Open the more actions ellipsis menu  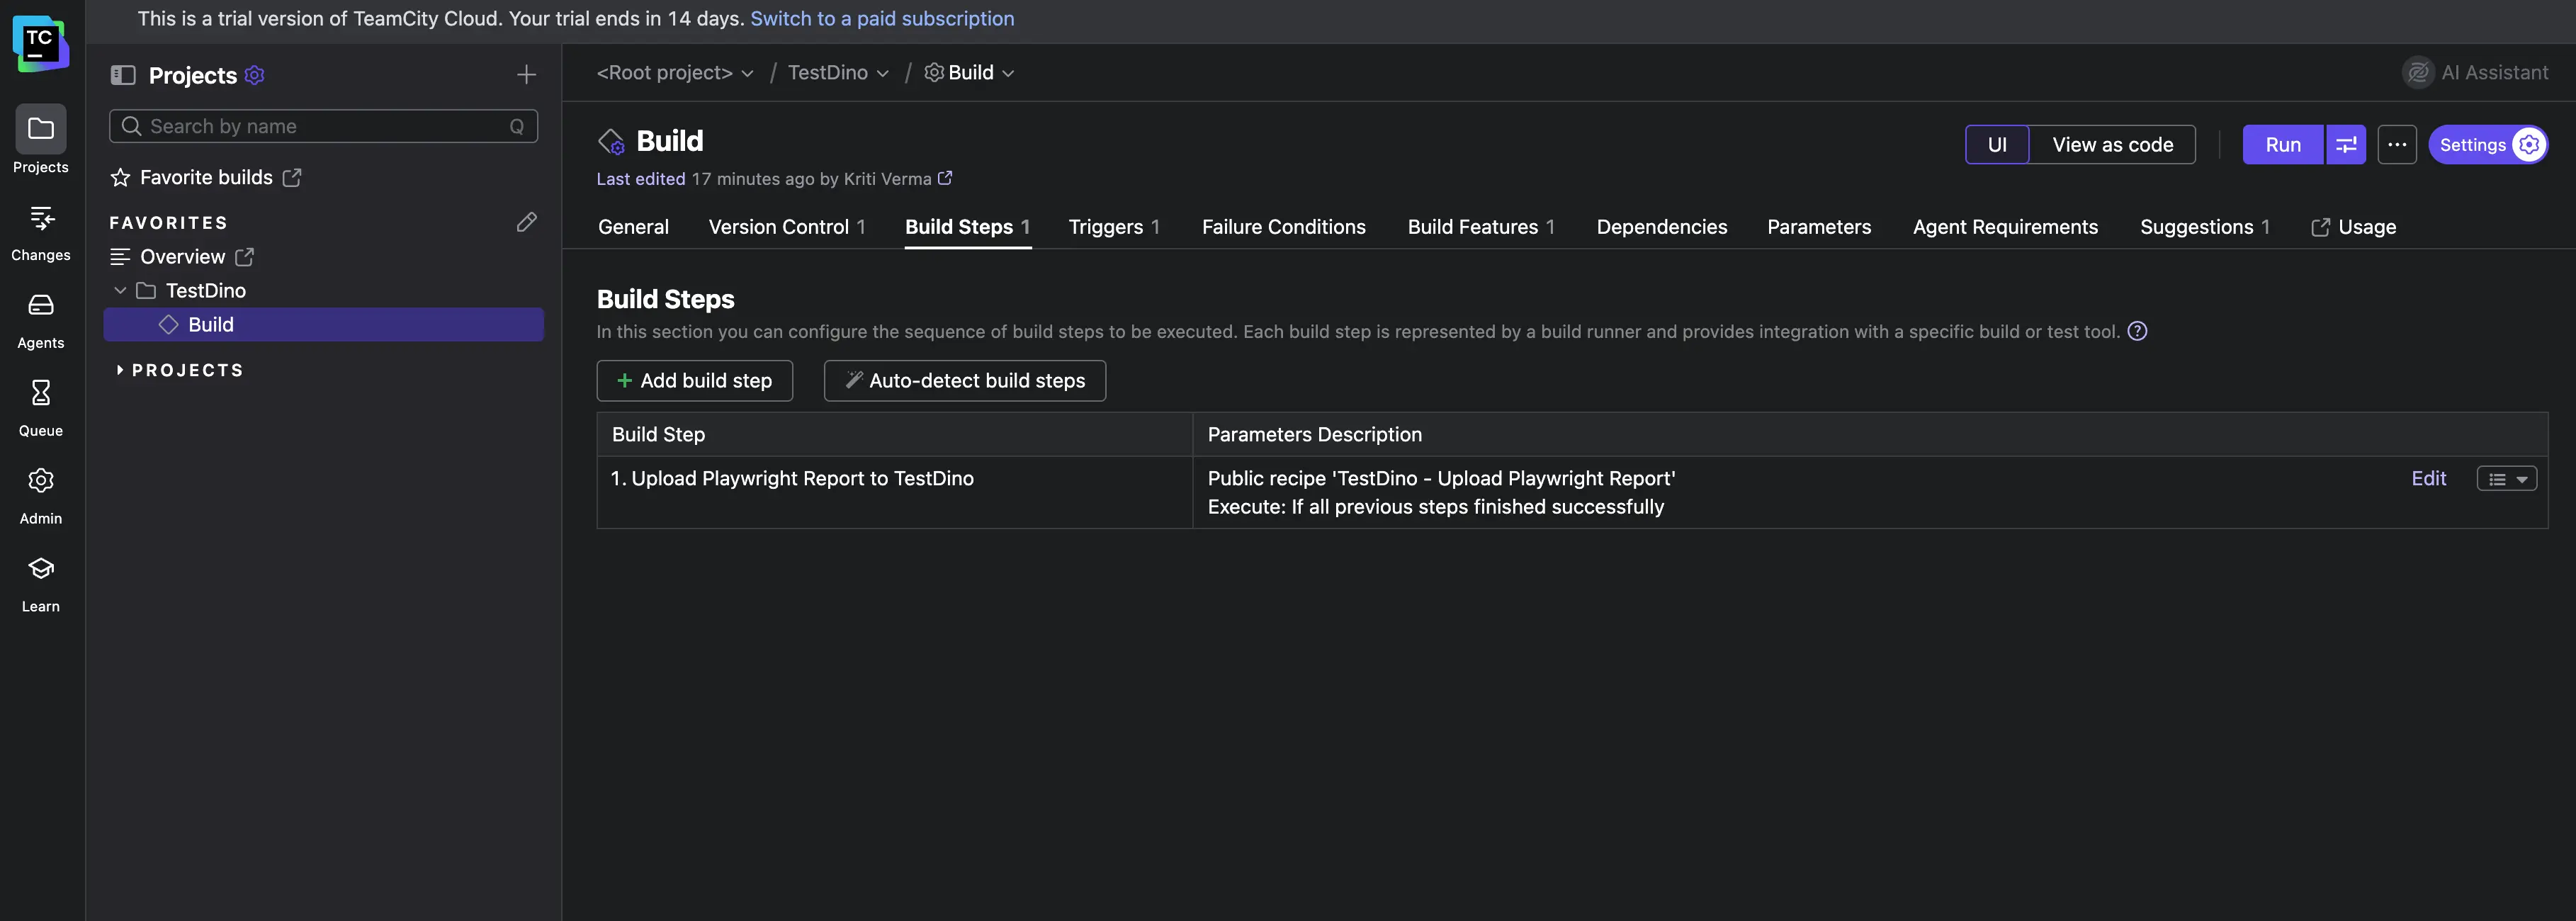pyautogui.click(x=2397, y=144)
